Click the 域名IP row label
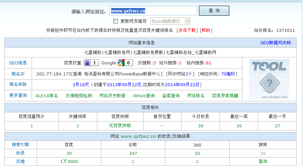This screenshot has height=166, width=303. click(x=18, y=74)
